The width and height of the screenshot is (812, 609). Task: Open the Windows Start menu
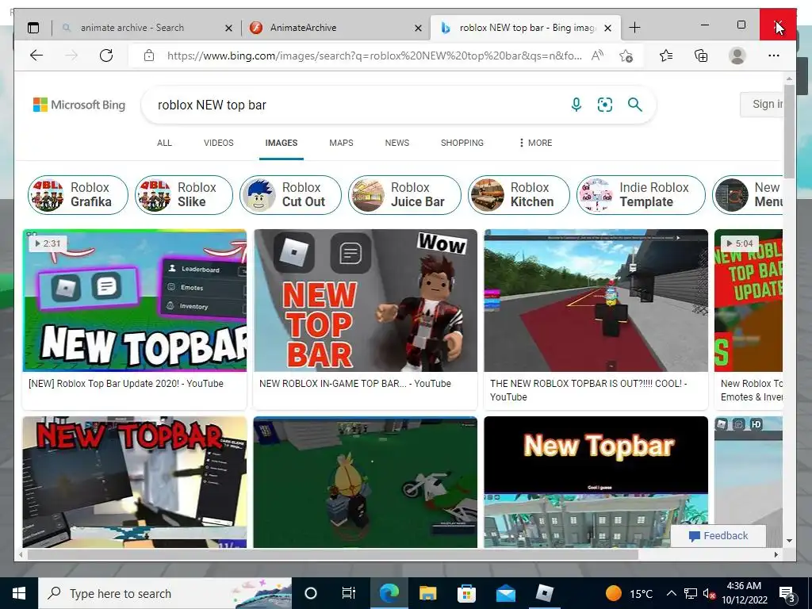[x=19, y=593]
